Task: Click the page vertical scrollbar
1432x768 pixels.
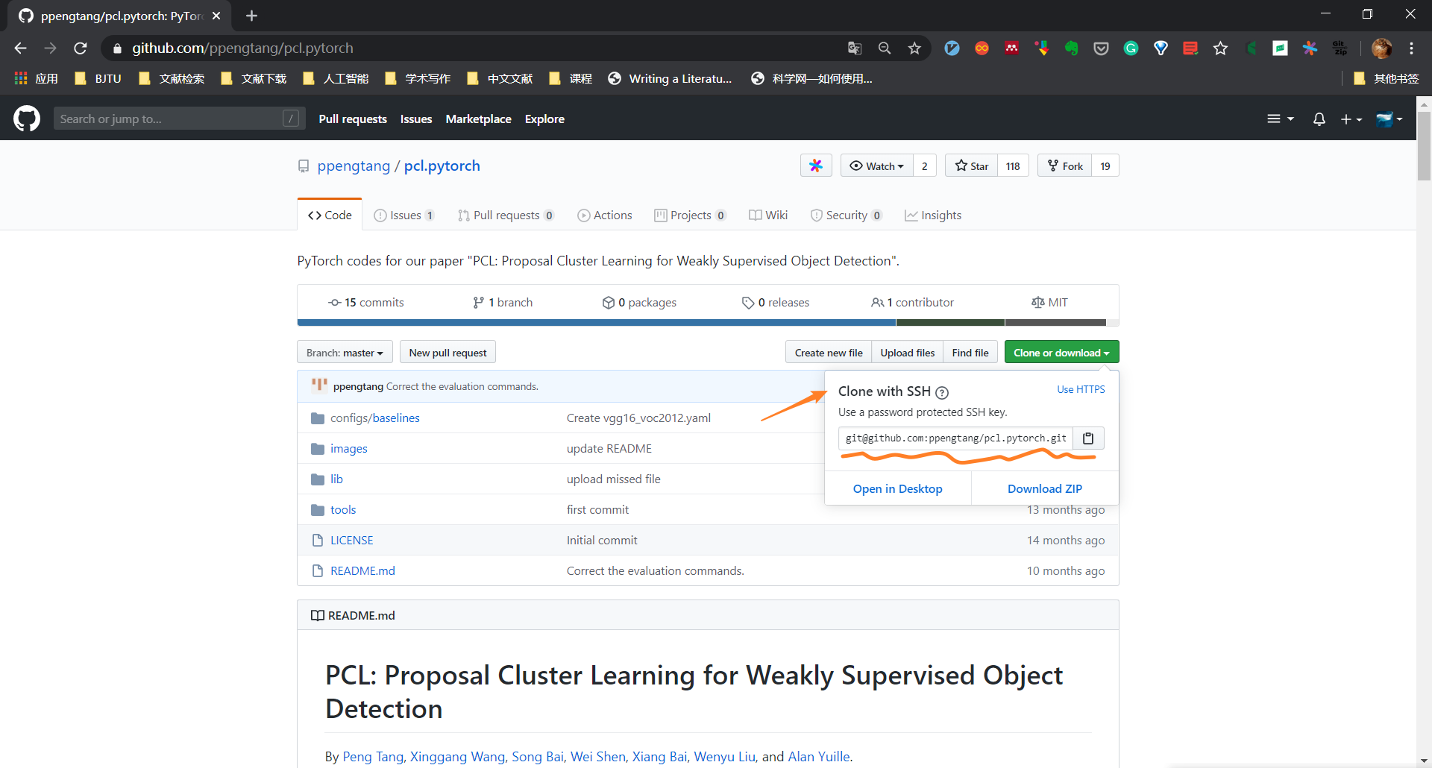Action: [1424, 147]
